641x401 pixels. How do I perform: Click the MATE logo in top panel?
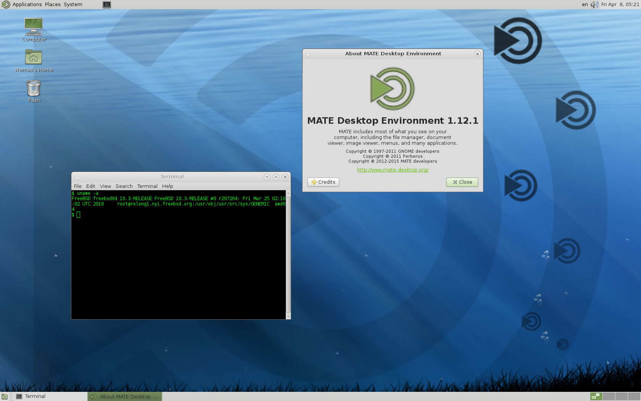[x=6, y=5]
